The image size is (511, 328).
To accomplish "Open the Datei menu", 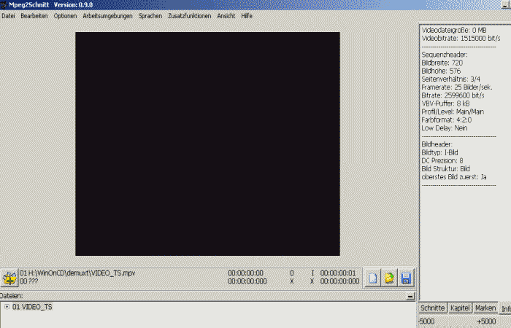I will point(8,15).
